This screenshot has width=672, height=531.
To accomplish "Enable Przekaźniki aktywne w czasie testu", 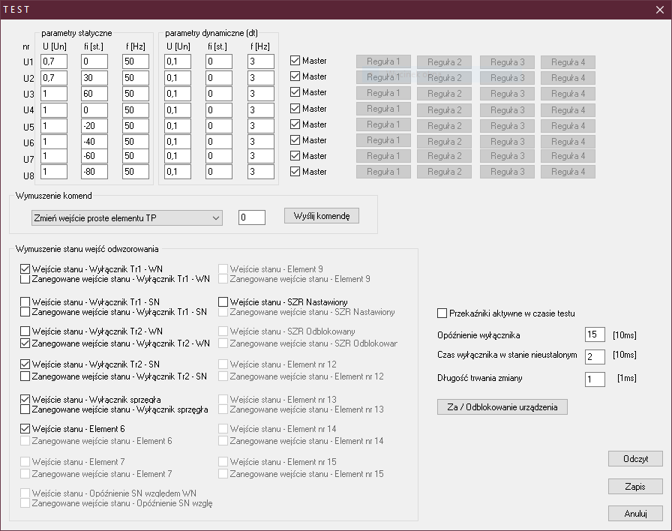I will tap(442, 313).
